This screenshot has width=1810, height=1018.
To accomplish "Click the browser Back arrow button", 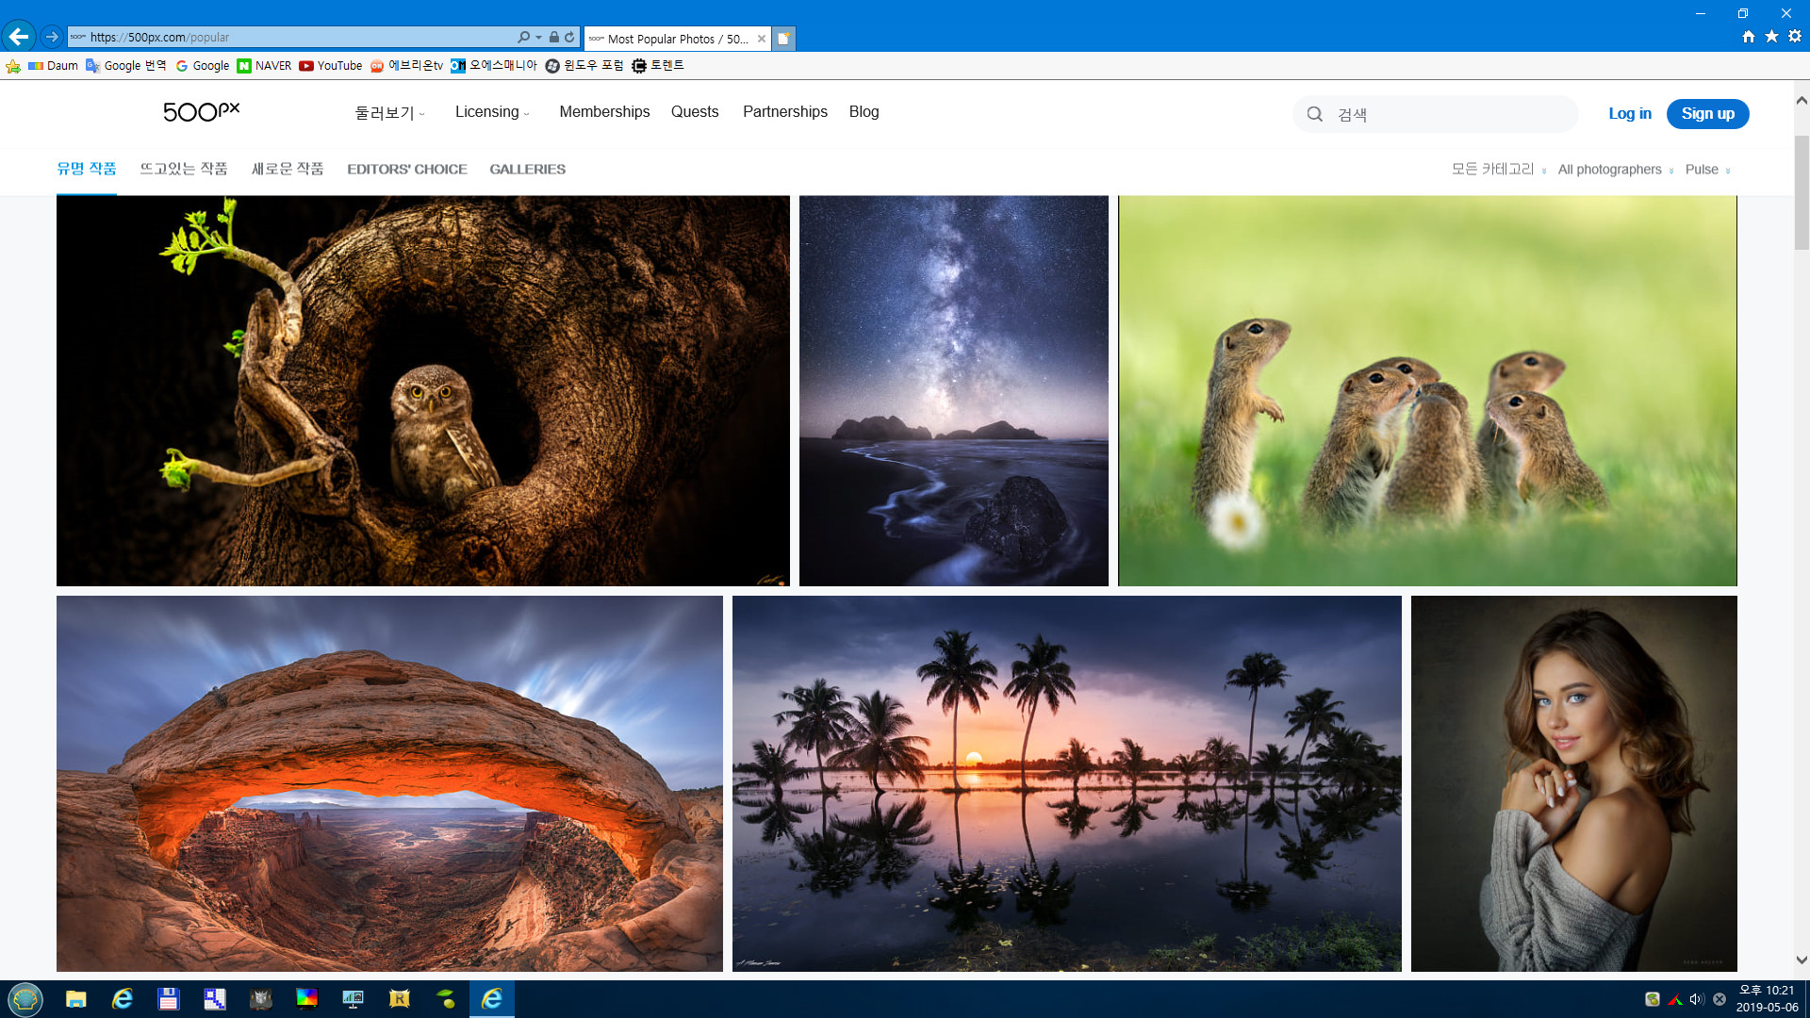I will [x=19, y=37].
